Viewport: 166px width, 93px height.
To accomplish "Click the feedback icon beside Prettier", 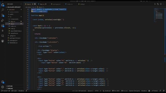I will point(160,91).
